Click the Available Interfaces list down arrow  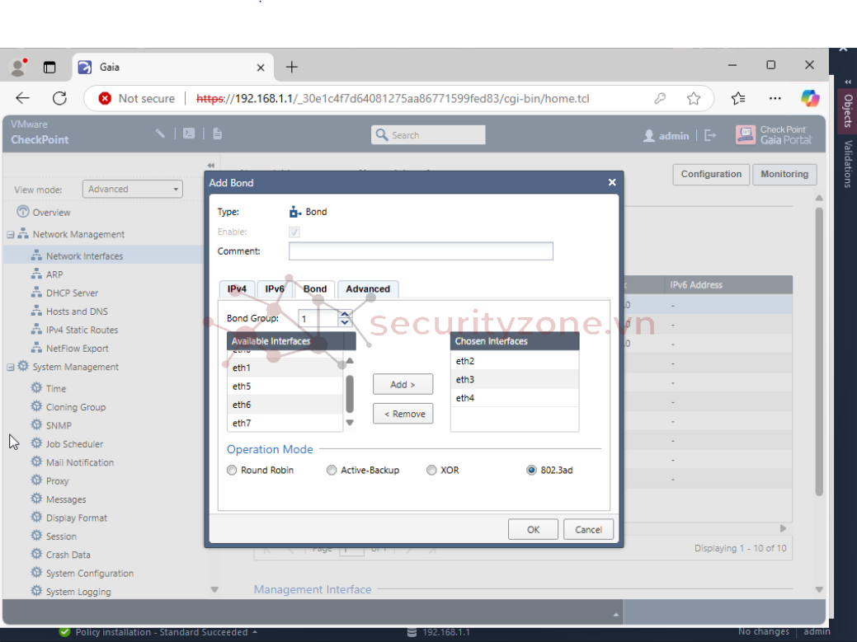(350, 423)
